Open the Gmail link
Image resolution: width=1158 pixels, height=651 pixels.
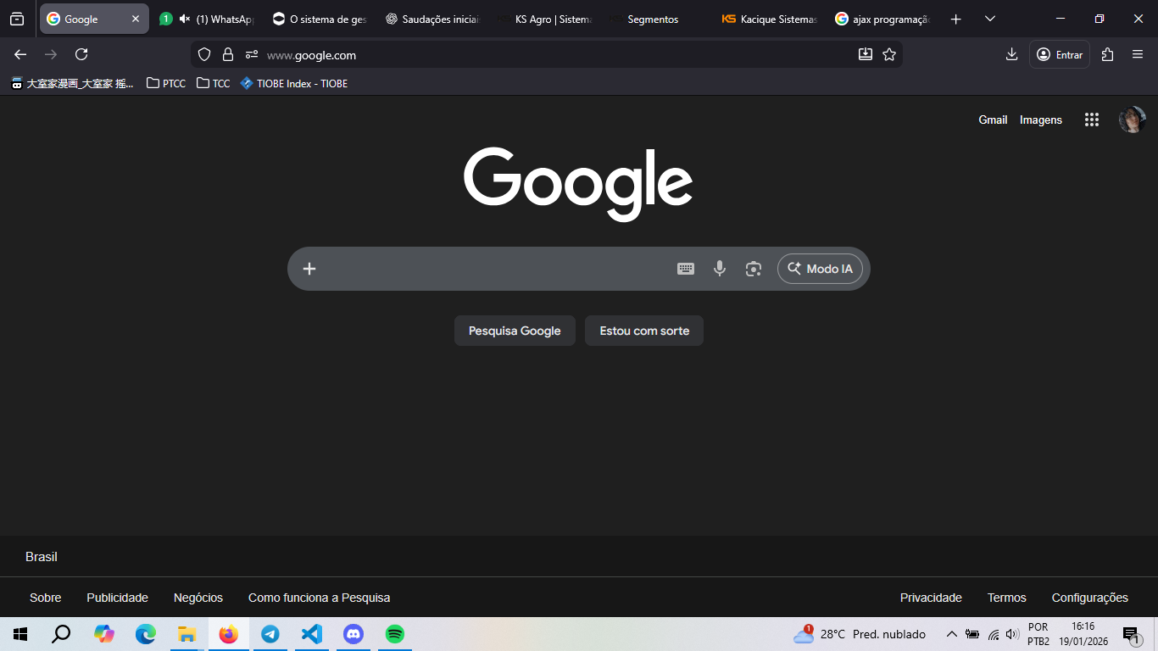tap(993, 120)
